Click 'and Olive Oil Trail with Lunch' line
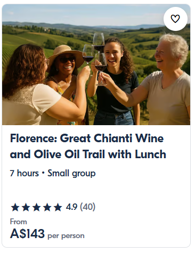The width and height of the screenshot is (195, 253). click(88, 154)
